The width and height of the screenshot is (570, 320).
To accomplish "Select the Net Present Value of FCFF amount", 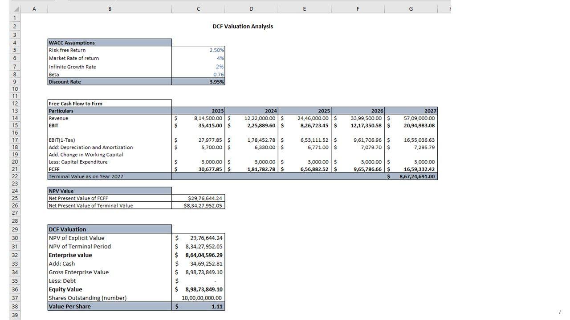I will 198,198.
